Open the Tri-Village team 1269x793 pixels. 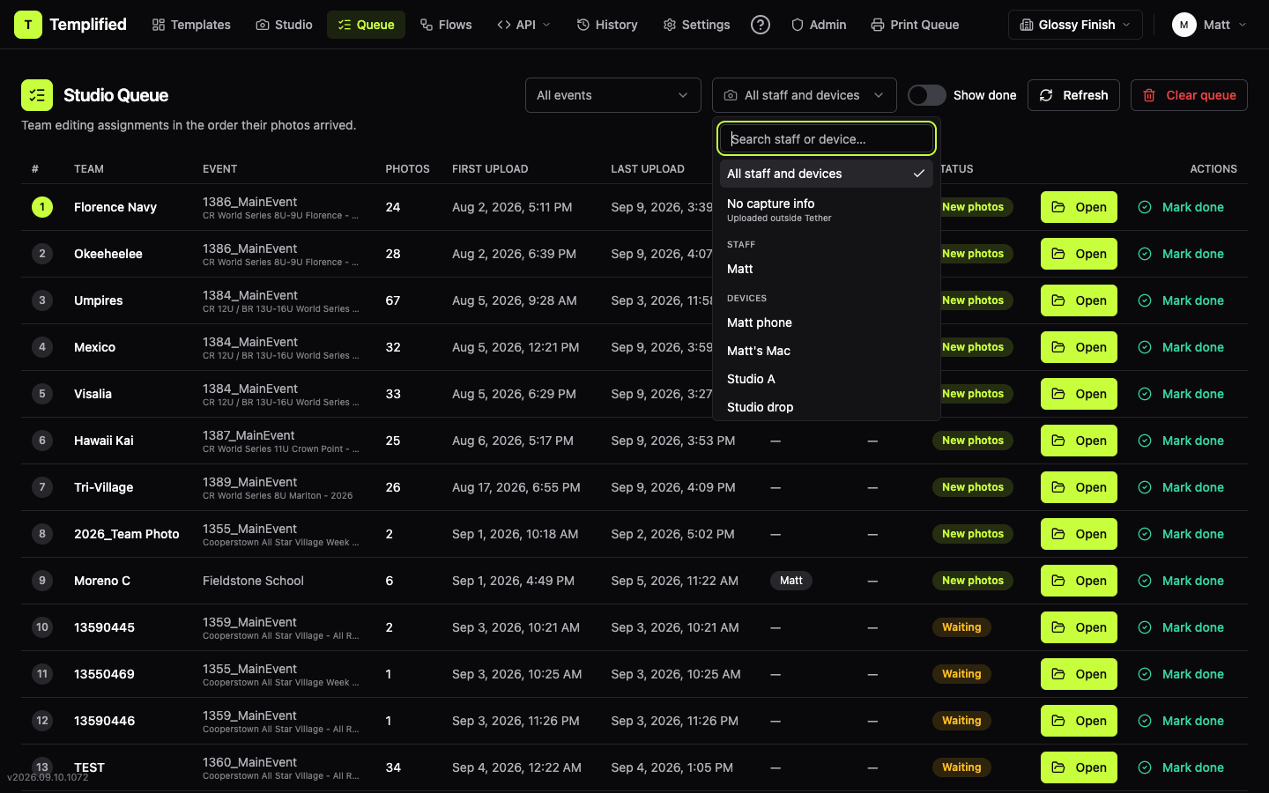1079,487
